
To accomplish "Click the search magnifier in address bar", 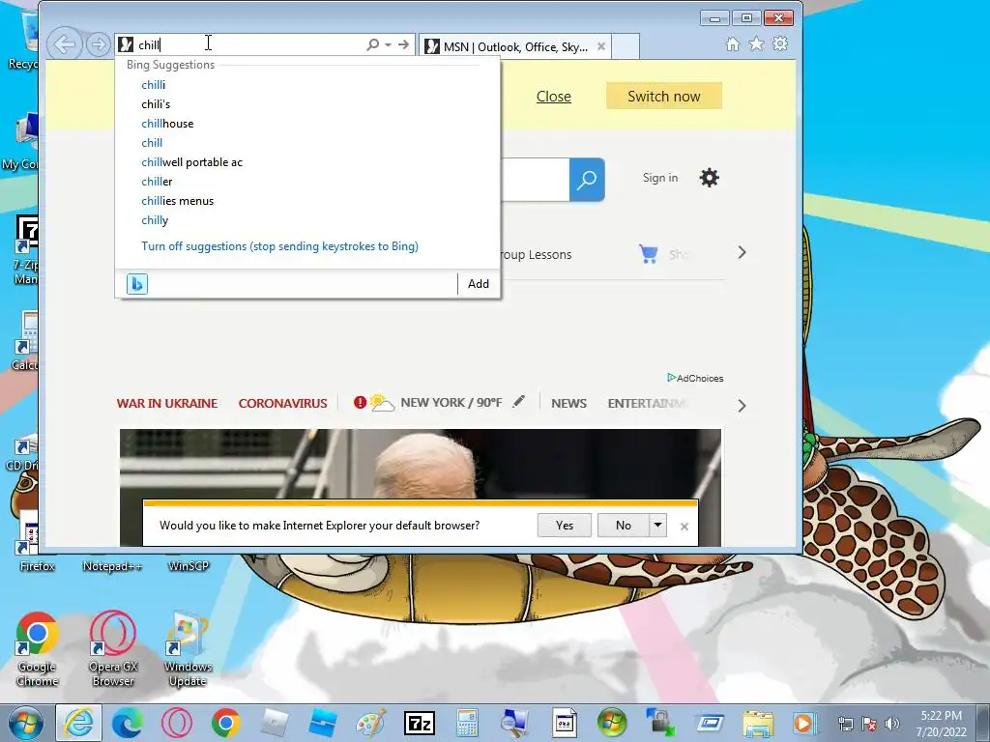I will click(x=373, y=44).
